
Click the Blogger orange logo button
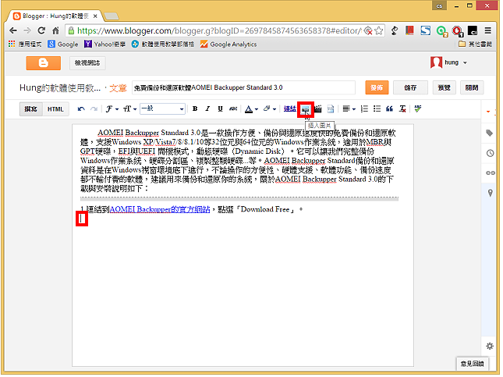point(44,63)
